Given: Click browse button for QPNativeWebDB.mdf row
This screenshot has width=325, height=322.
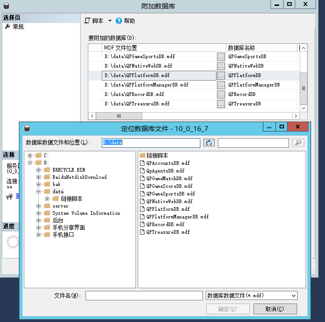Looking at the screenshot, I should pos(221,66).
